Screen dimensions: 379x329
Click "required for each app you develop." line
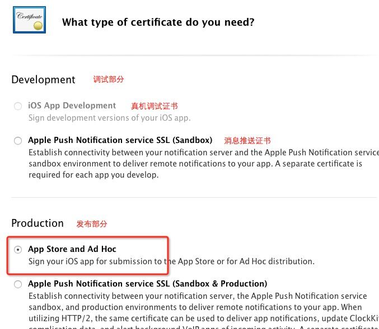click(93, 175)
